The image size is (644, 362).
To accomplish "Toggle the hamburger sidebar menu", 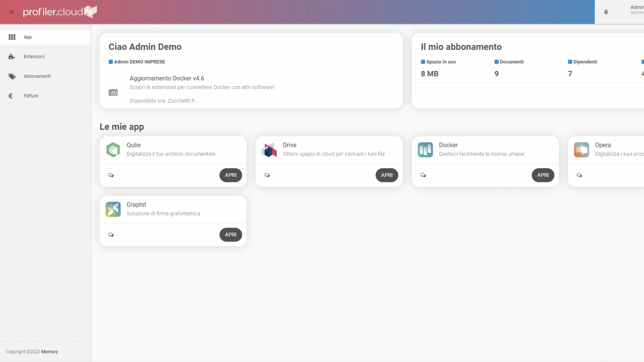I will [11, 12].
